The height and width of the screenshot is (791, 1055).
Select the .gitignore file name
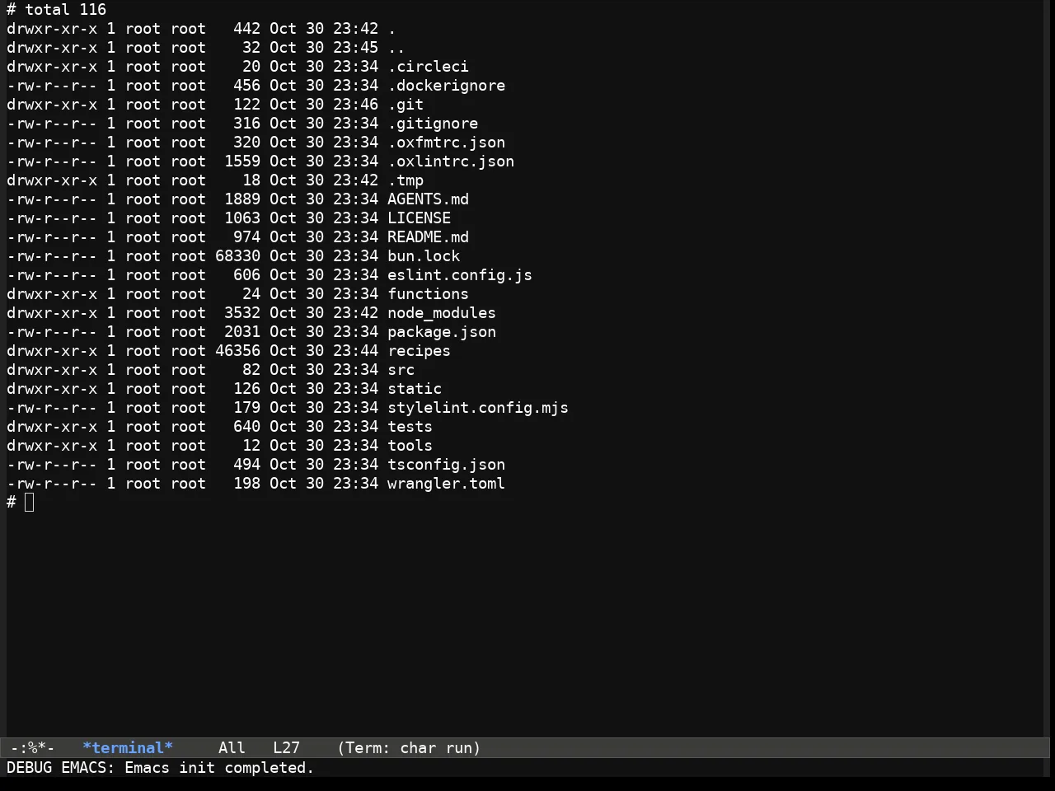click(433, 124)
